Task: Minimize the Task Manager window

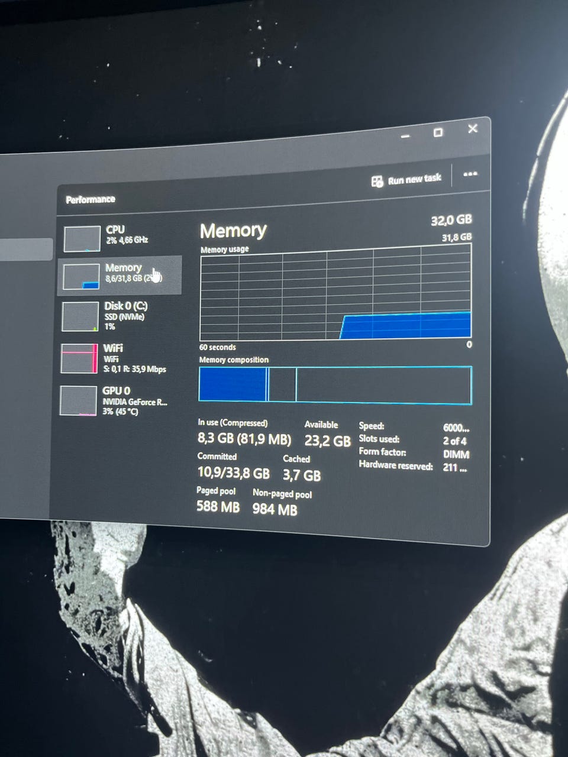Action: pyautogui.click(x=405, y=137)
